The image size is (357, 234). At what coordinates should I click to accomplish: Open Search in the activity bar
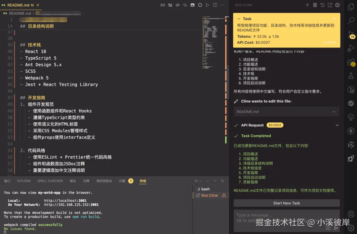click(x=351, y=21)
